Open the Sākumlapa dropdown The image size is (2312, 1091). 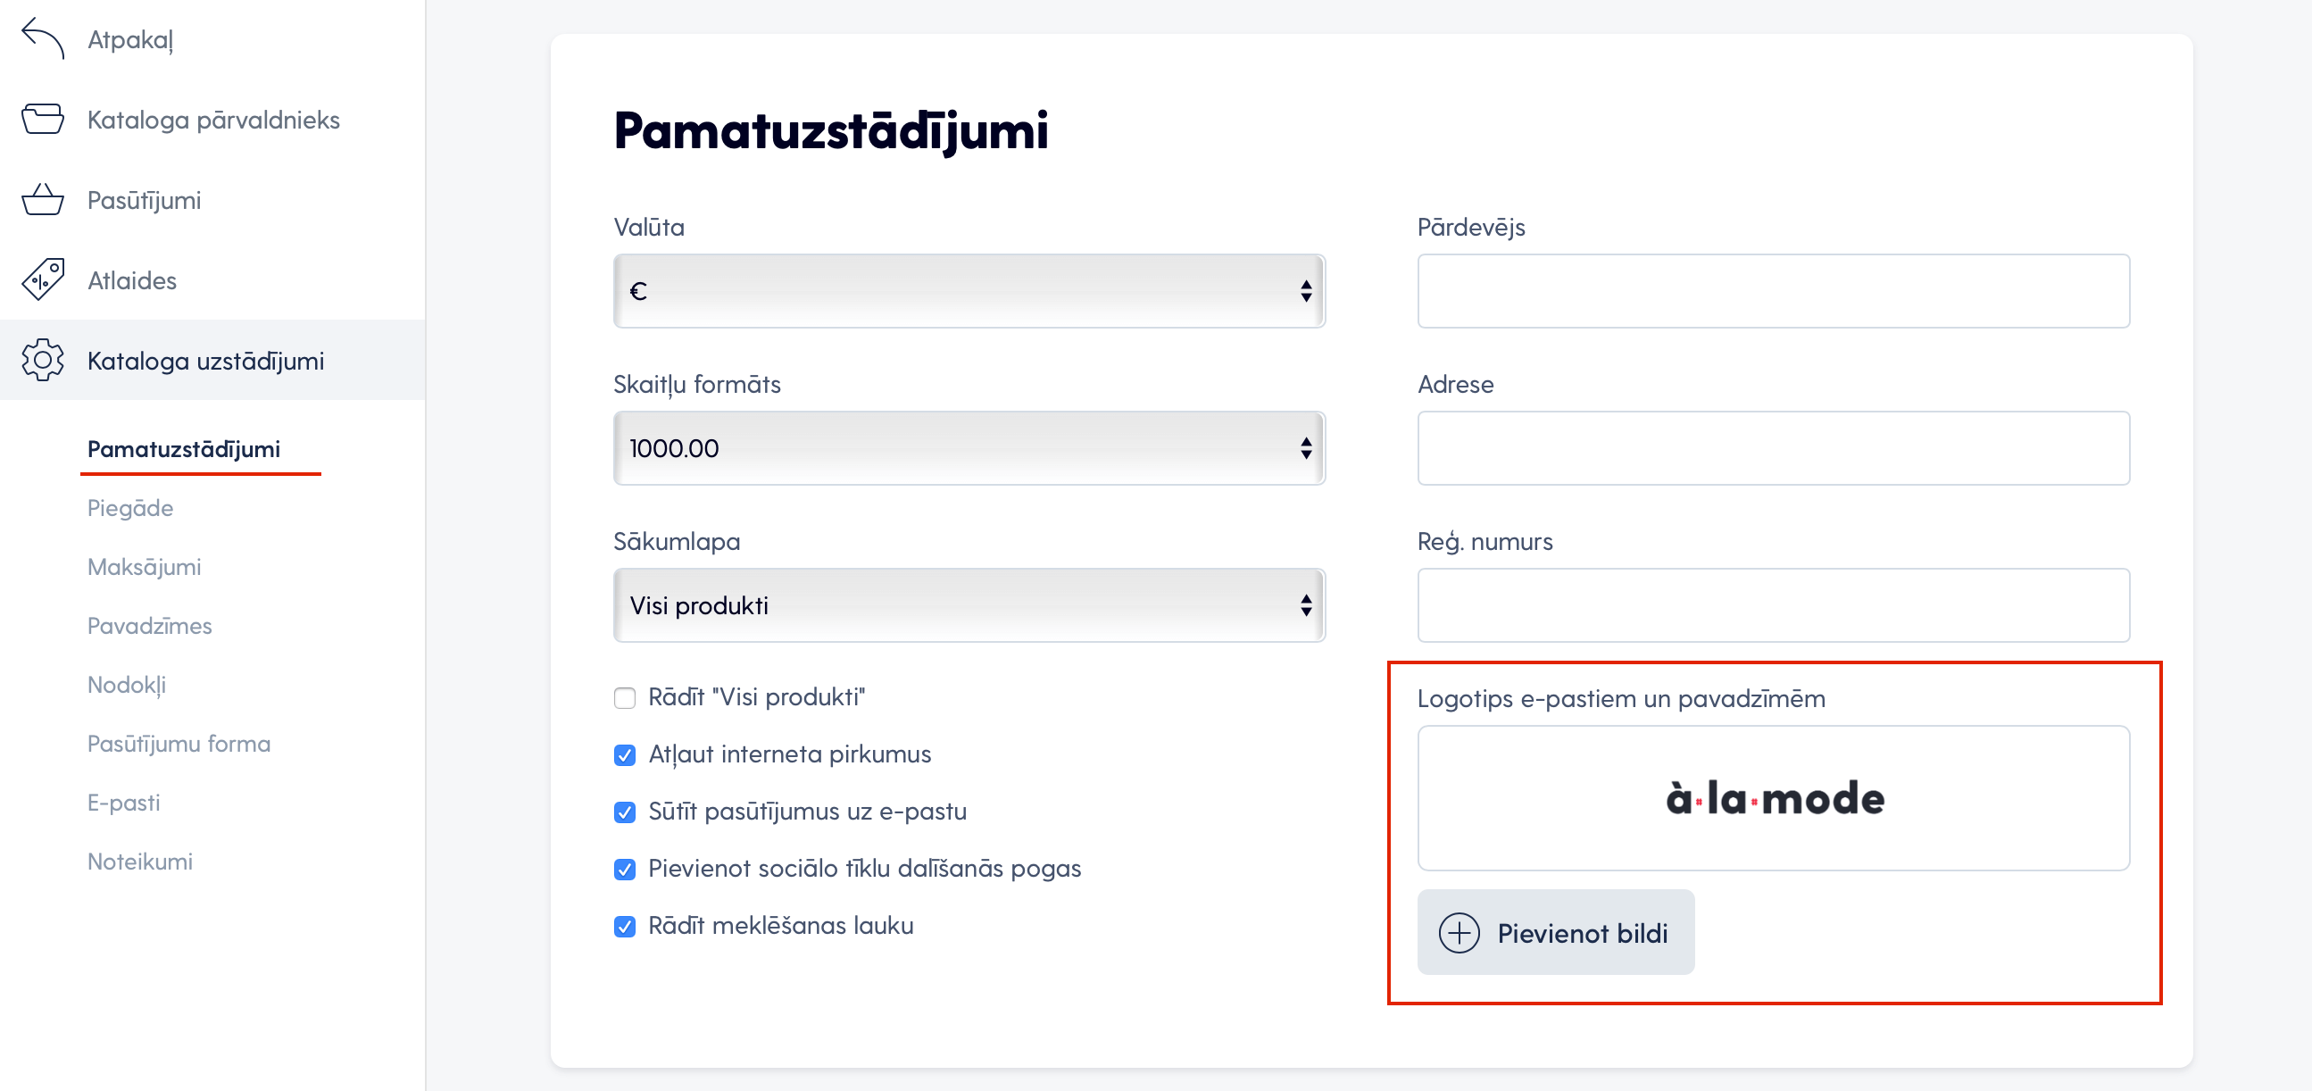(969, 605)
